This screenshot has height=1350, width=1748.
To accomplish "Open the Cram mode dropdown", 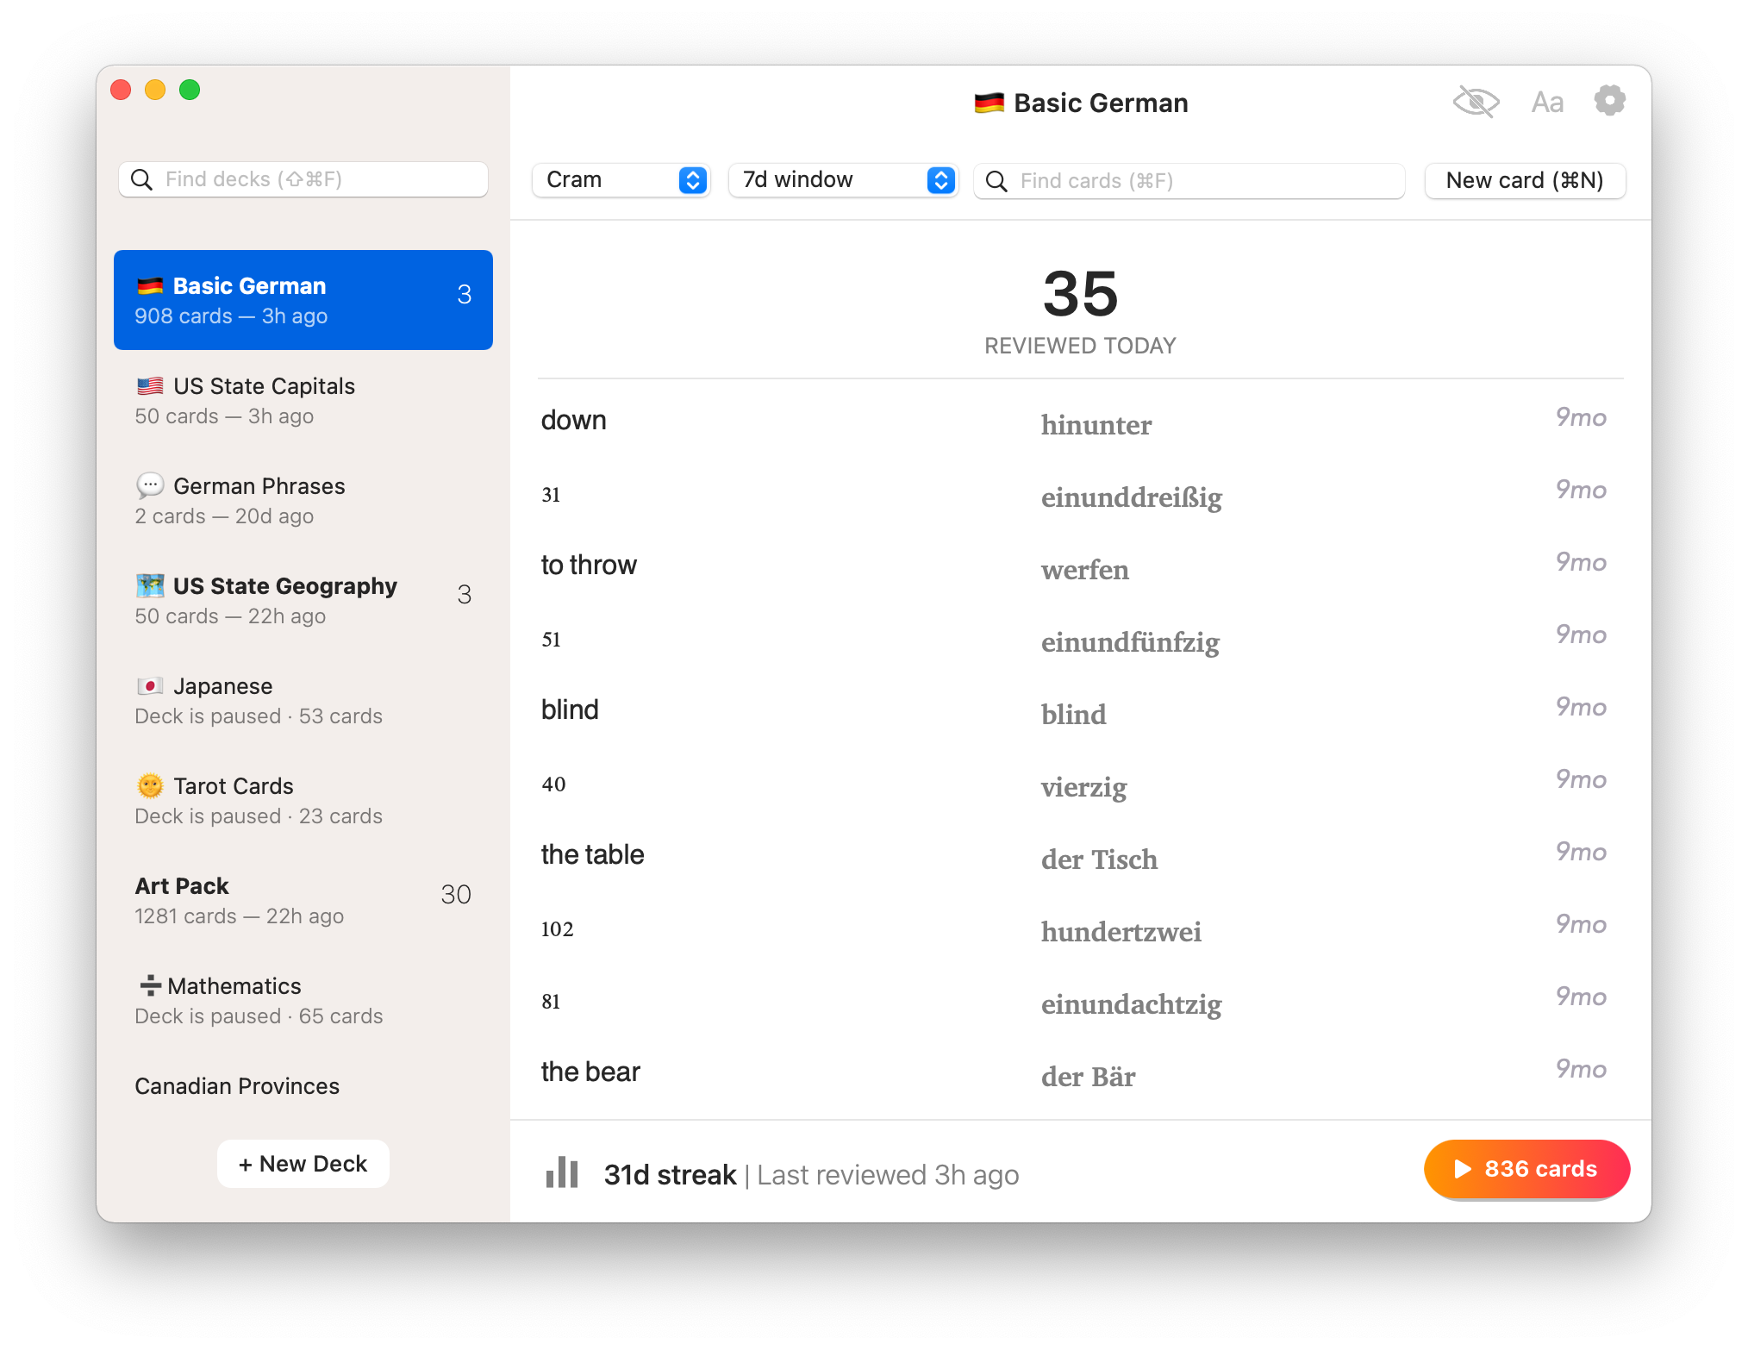I will [621, 179].
